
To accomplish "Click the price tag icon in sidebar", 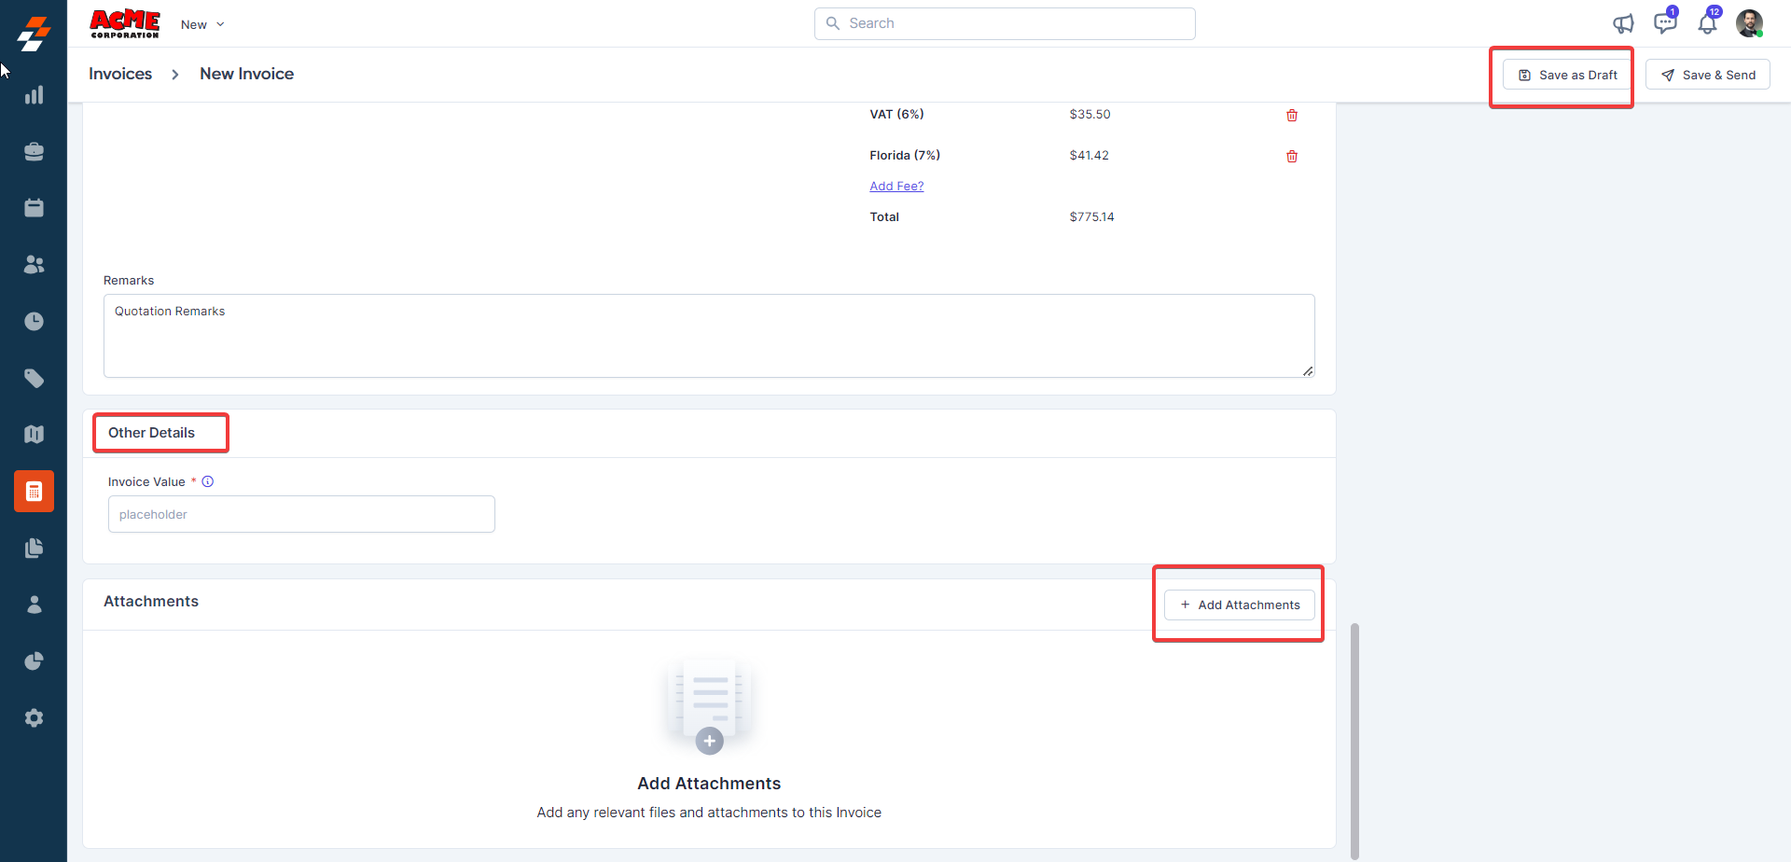I will tap(34, 378).
